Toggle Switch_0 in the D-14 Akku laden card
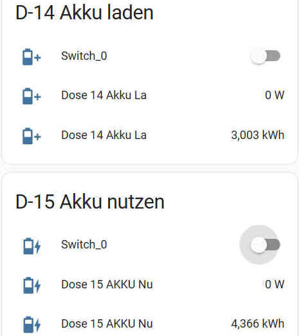Image resolution: width=299 pixels, height=336 pixels. (266, 56)
